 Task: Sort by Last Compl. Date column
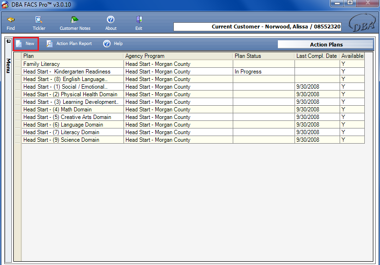click(316, 56)
